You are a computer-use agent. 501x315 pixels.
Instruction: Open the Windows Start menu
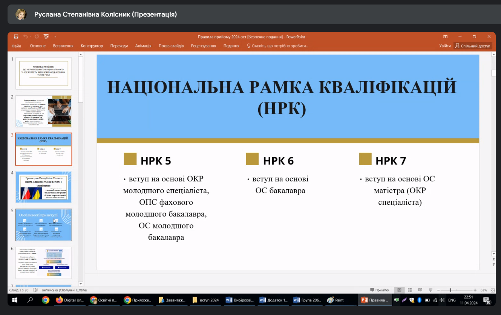(x=15, y=300)
